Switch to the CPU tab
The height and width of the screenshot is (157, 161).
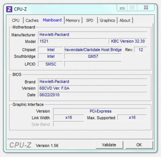click(x=16, y=20)
